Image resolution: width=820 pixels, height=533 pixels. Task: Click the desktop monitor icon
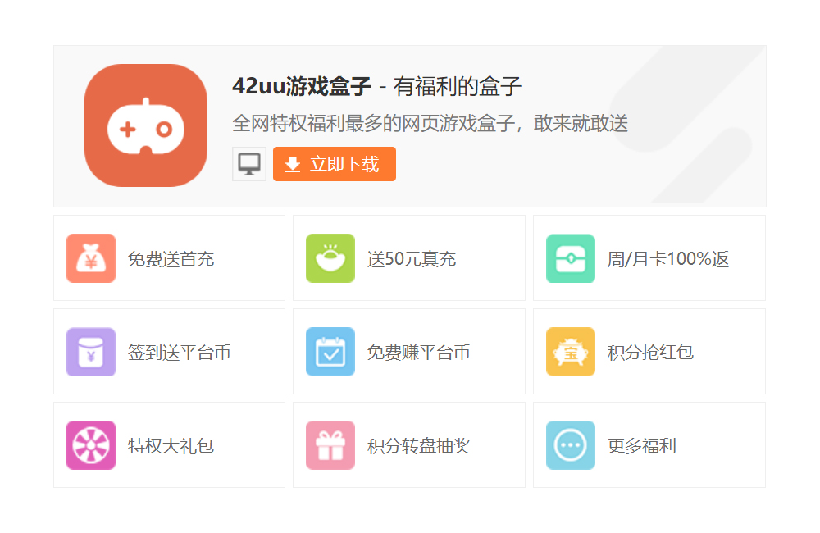point(249,164)
